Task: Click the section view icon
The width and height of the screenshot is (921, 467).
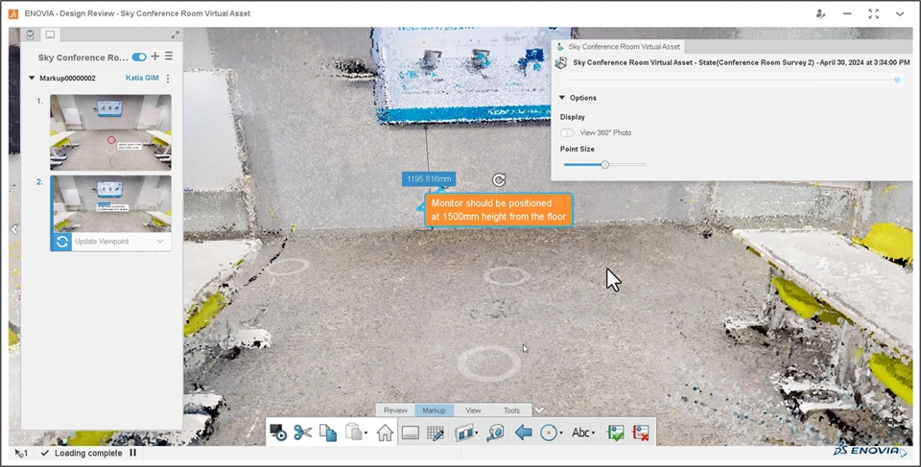Action: coord(464,432)
